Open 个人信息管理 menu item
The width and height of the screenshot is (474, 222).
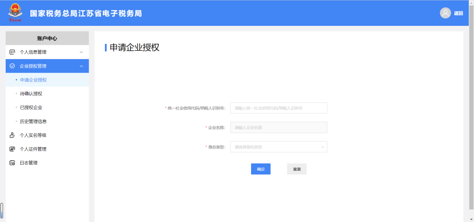tap(47, 52)
